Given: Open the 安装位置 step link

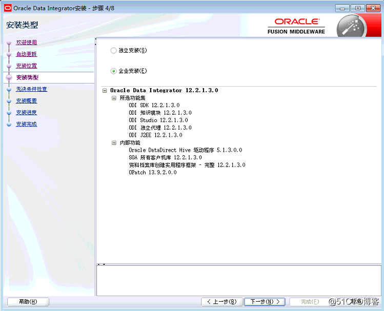Looking at the screenshot, I should coord(27,66).
